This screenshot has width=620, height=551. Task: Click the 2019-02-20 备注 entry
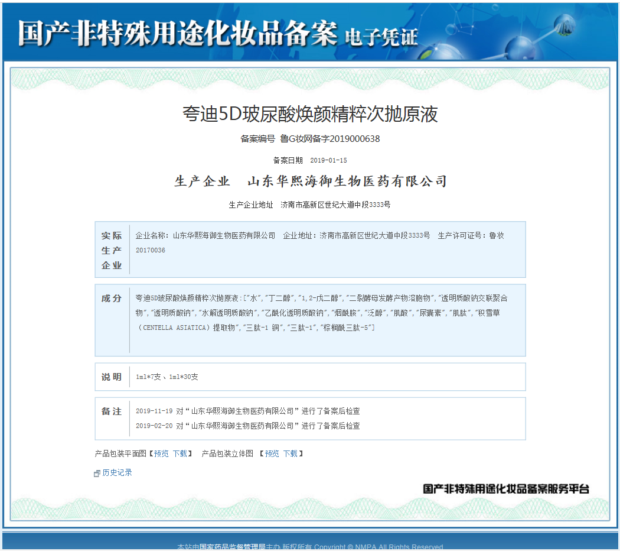(247, 426)
